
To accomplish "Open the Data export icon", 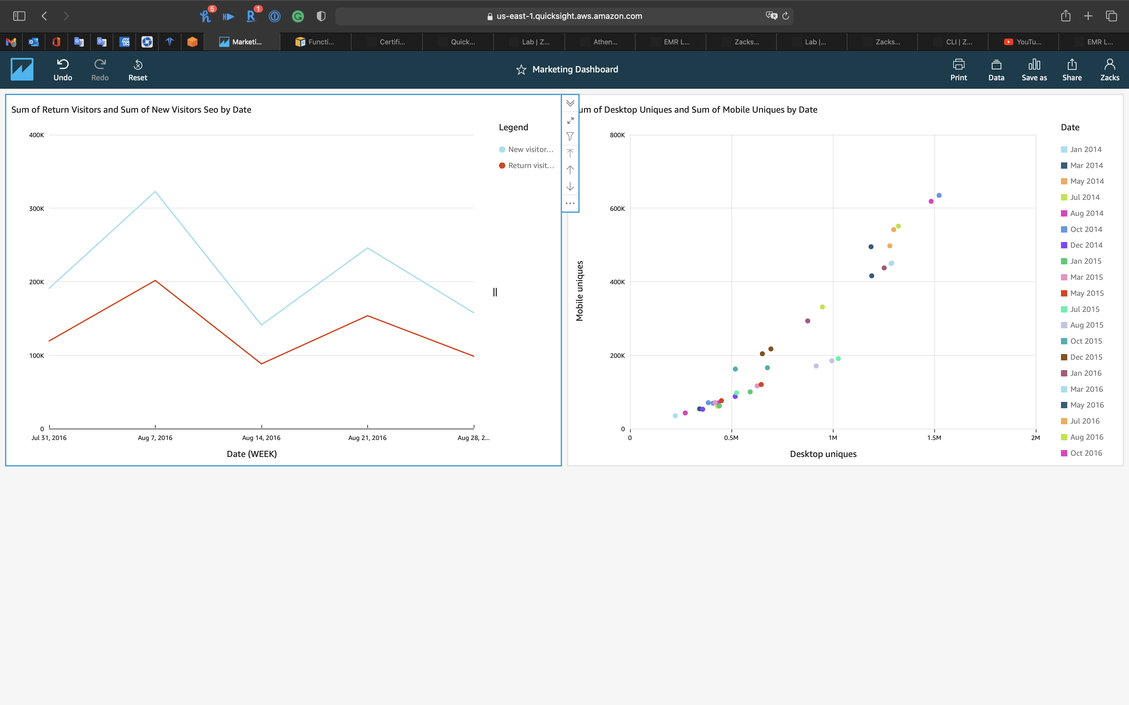I will pyautogui.click(x=996, y=64).
